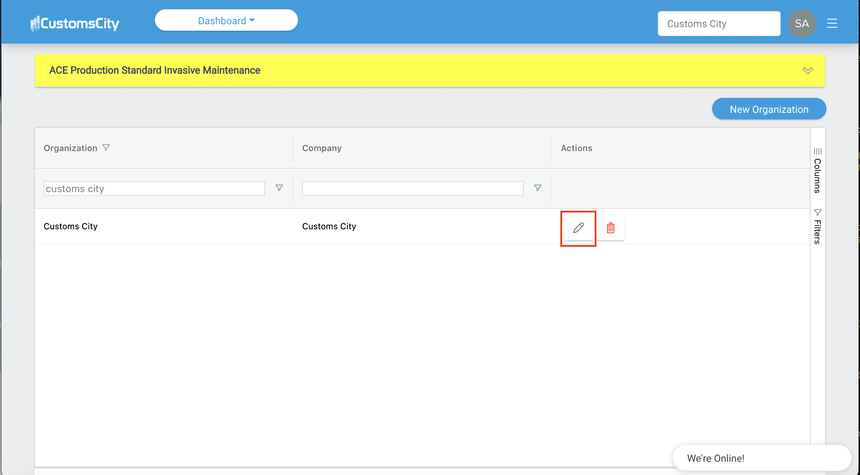Click the Company filter text box
Image resolution: width=860 pixels, height=475 pixels.
point(412,188)
